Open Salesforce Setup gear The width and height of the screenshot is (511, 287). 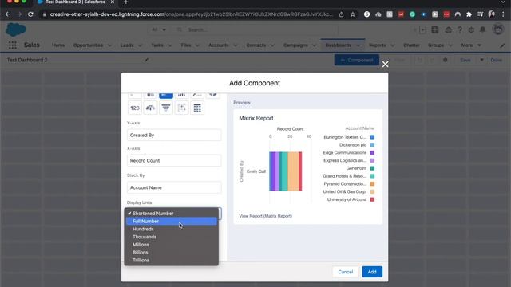471,30
